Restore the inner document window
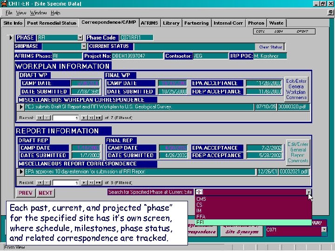The width and height of the screenshot is (335, 251). click(330, 13)
